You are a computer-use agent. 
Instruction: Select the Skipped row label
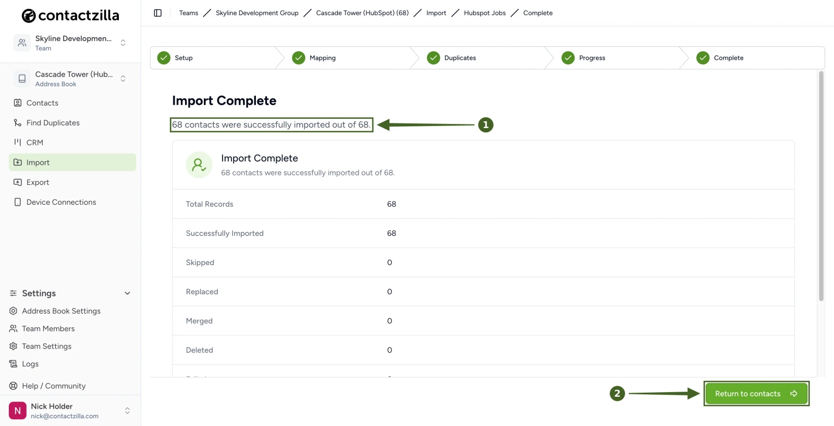coord(200,262)
